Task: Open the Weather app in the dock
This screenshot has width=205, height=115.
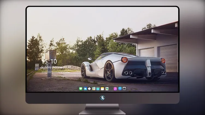Action: pos(85,89)
